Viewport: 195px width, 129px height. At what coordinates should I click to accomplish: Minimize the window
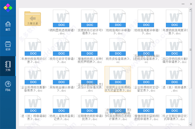(x=183, y=4)
